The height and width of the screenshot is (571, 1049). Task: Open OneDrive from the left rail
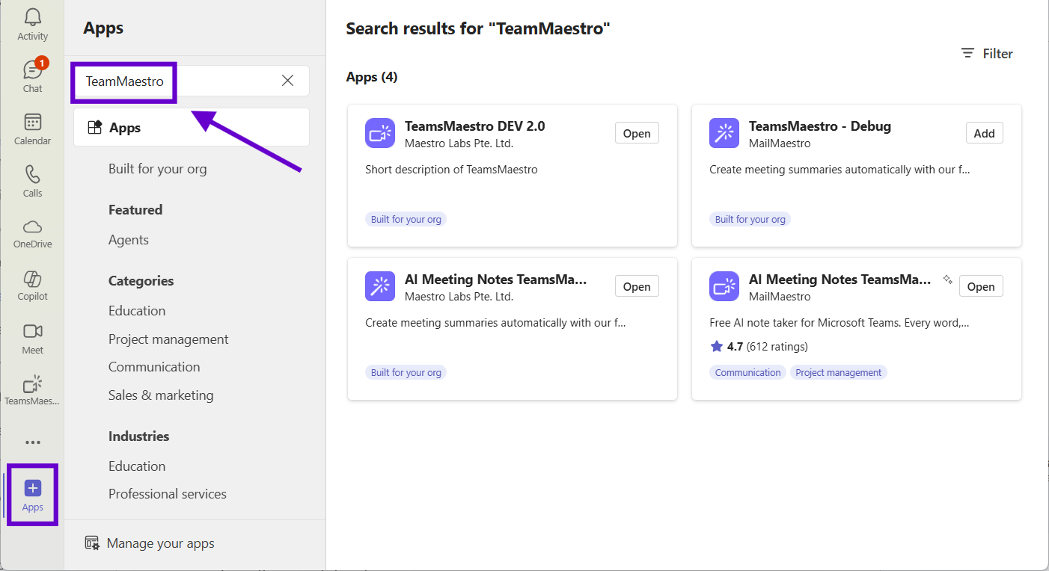[x=32, y=234]
